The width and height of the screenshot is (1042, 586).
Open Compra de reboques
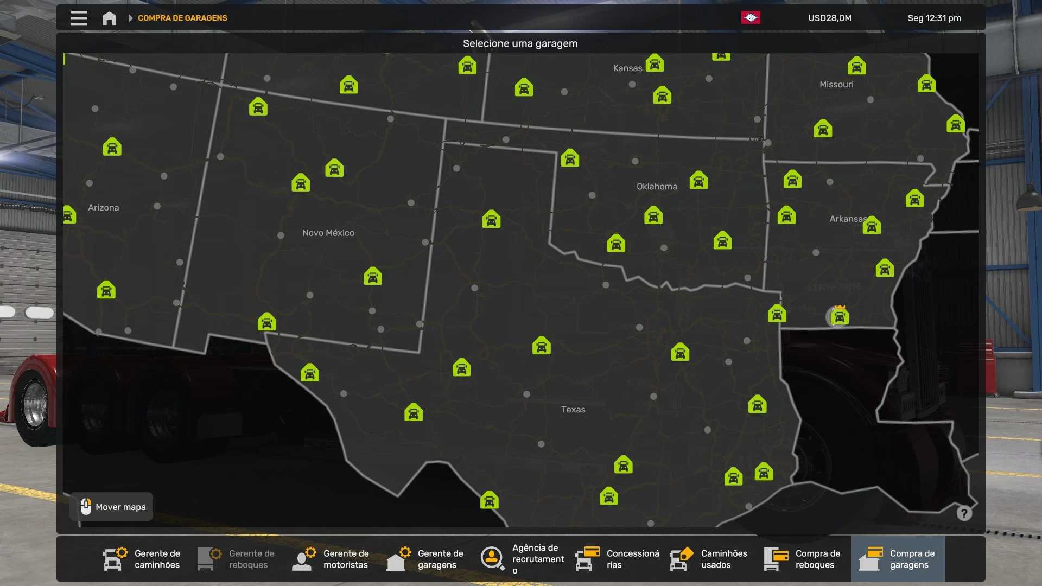(x=803, y=559)
